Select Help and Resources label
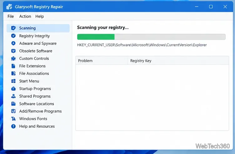 (x=37, y=126)
